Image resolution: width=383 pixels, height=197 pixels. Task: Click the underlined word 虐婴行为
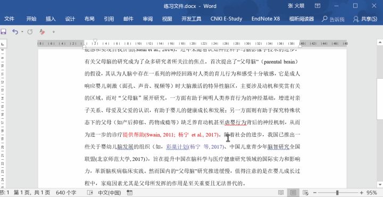pyautogui.click(x=236, y=122)
